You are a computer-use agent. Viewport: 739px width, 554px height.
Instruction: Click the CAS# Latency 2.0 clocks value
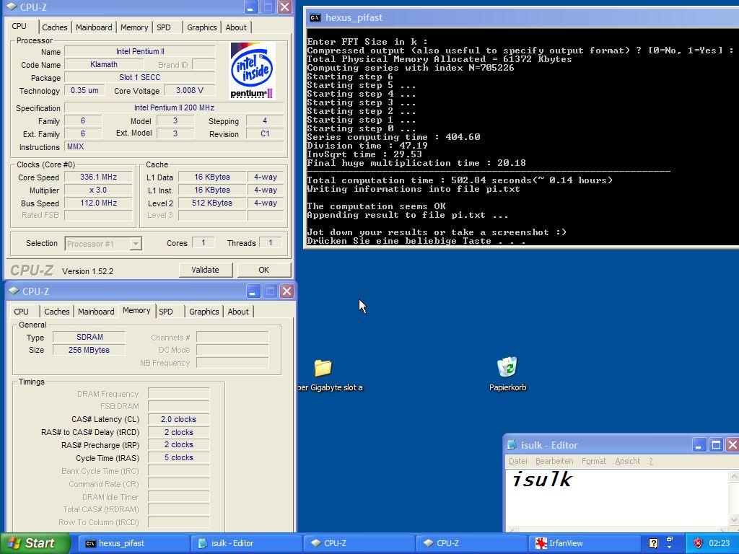coord(179,419)
